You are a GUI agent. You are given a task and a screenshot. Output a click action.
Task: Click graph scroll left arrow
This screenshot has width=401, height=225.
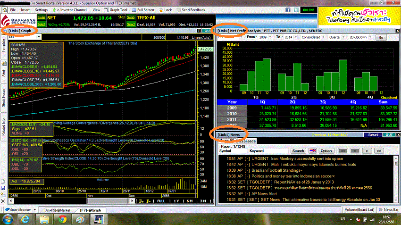pos(11,201)
